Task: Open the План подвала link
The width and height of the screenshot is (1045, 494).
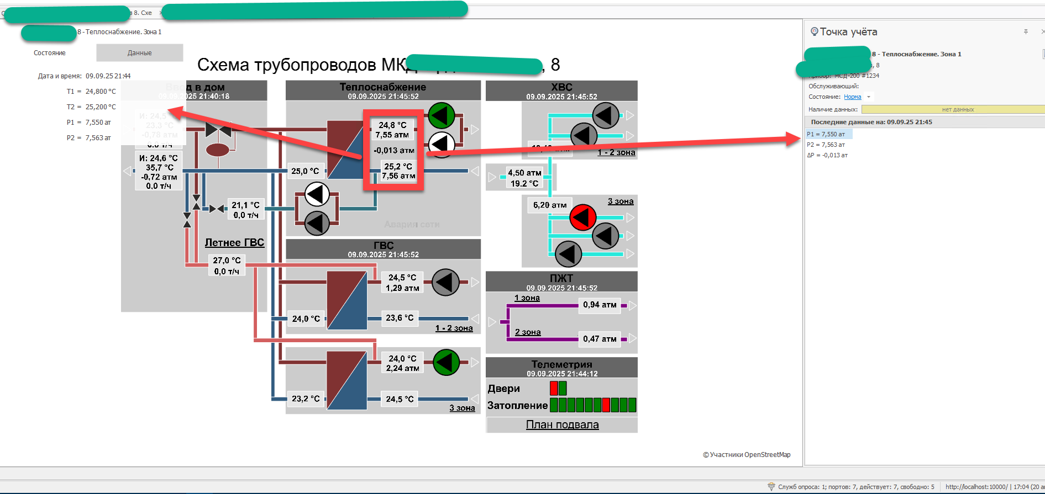Action: pyautogui.click(x=562, y=424)
